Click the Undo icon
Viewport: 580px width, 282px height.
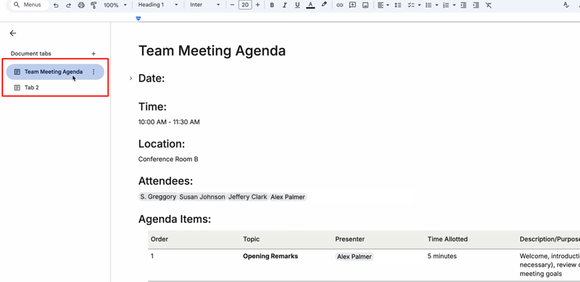[x=56, y=5]
